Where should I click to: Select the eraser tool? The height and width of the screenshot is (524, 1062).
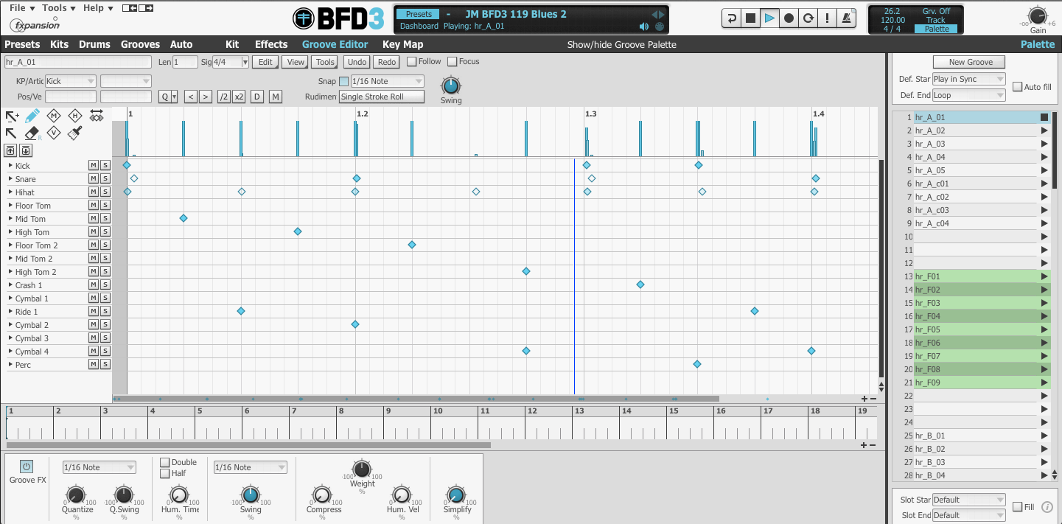pos(32,133)
